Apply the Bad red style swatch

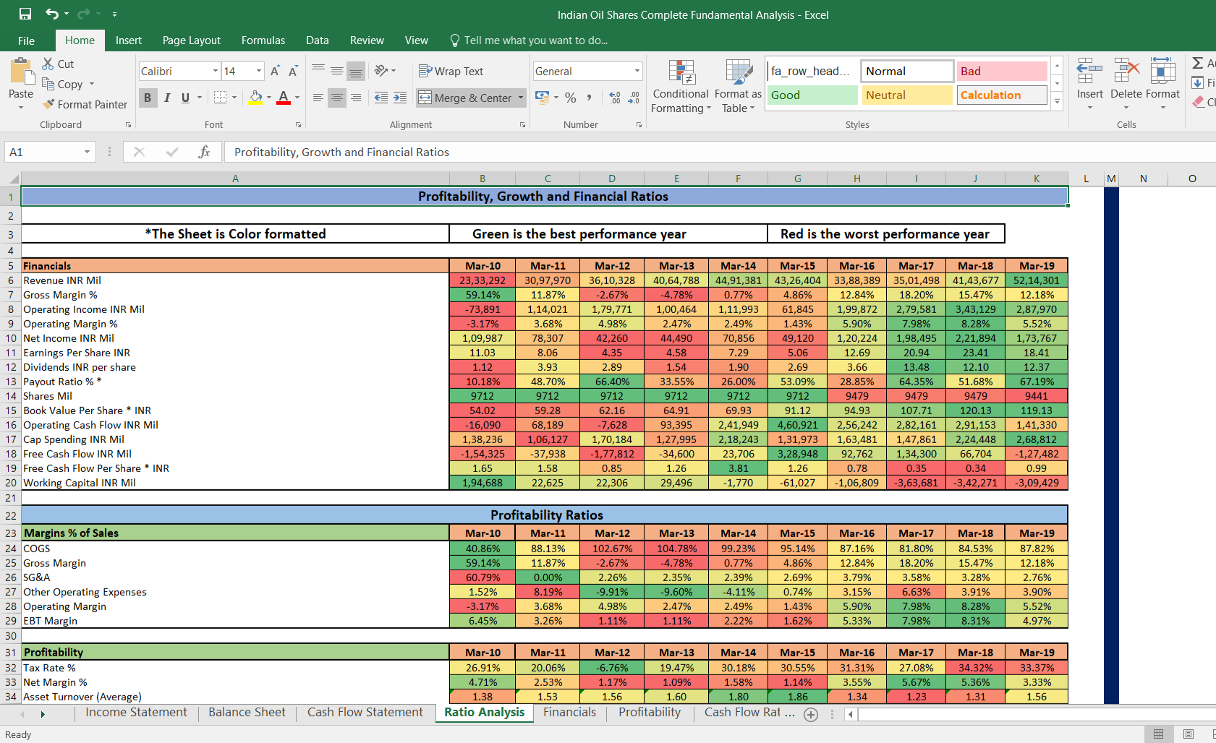pos(1002,71)
